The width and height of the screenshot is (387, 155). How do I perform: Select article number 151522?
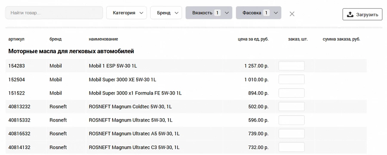tap(16, 93)
